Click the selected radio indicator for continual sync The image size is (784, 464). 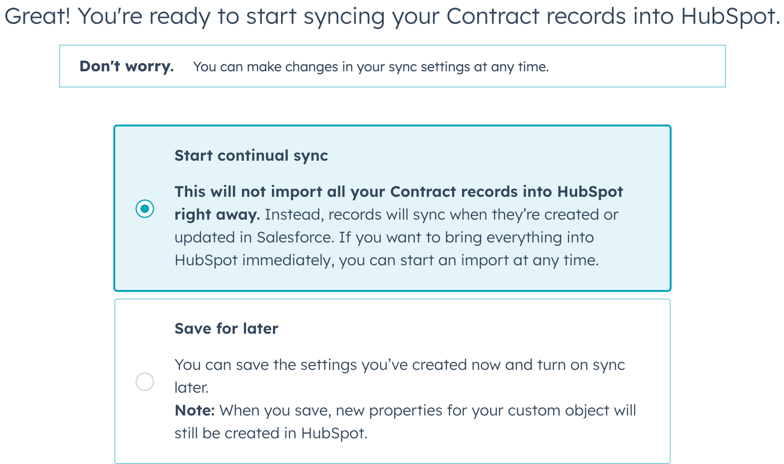144,207
